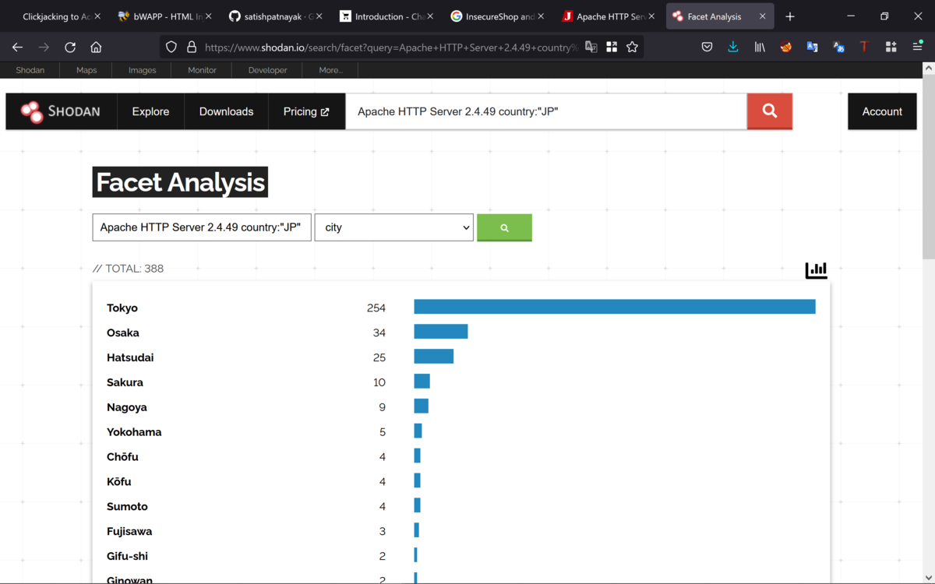Open the Downloads menu item
Image resolution: width=935 pixels, height=584 pixels.
pyautogui.click(x=226, y=111)
